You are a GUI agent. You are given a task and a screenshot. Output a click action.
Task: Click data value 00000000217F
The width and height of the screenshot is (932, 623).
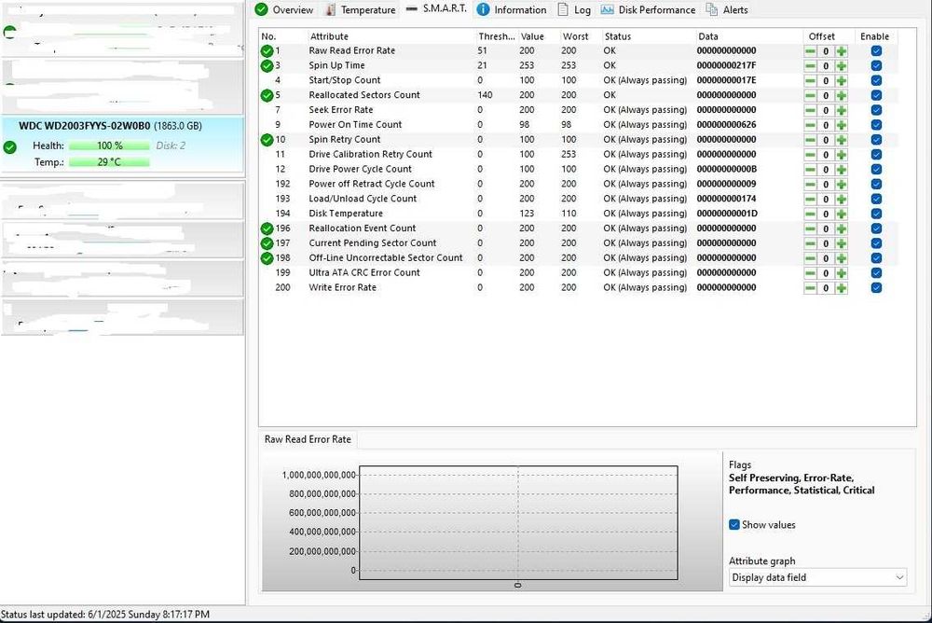(726, 65)
